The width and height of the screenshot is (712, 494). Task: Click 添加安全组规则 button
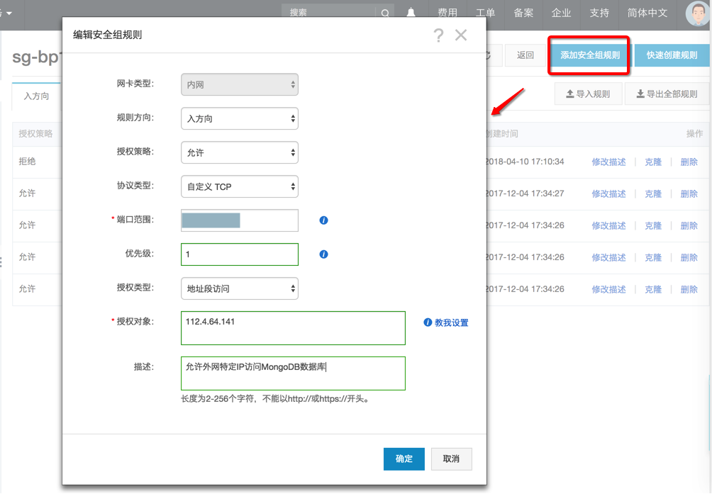(x=589, y=55)
